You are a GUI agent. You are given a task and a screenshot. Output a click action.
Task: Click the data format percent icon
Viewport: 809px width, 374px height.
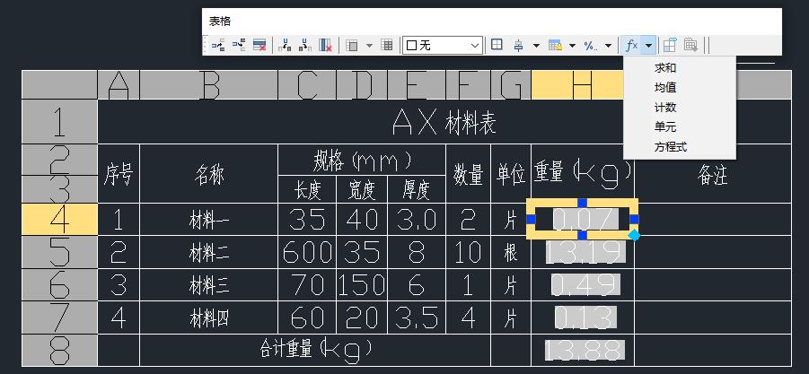click(591, 46)
